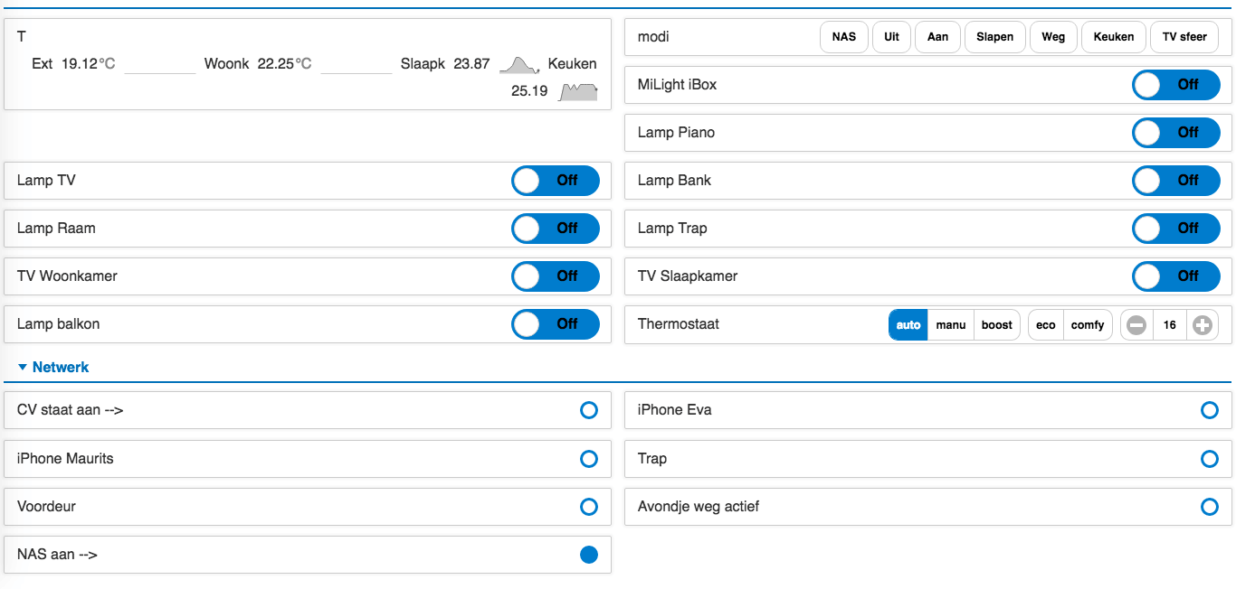This screenshot has height=589, width=1236.
Task: Click the Avondje weg actief indicator
Action: [x=1210, y=507]
